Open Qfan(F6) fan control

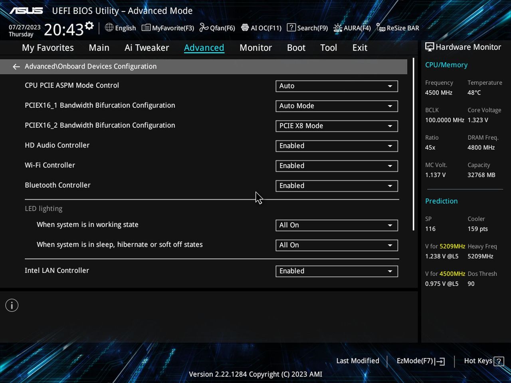[x=217, y=28]
